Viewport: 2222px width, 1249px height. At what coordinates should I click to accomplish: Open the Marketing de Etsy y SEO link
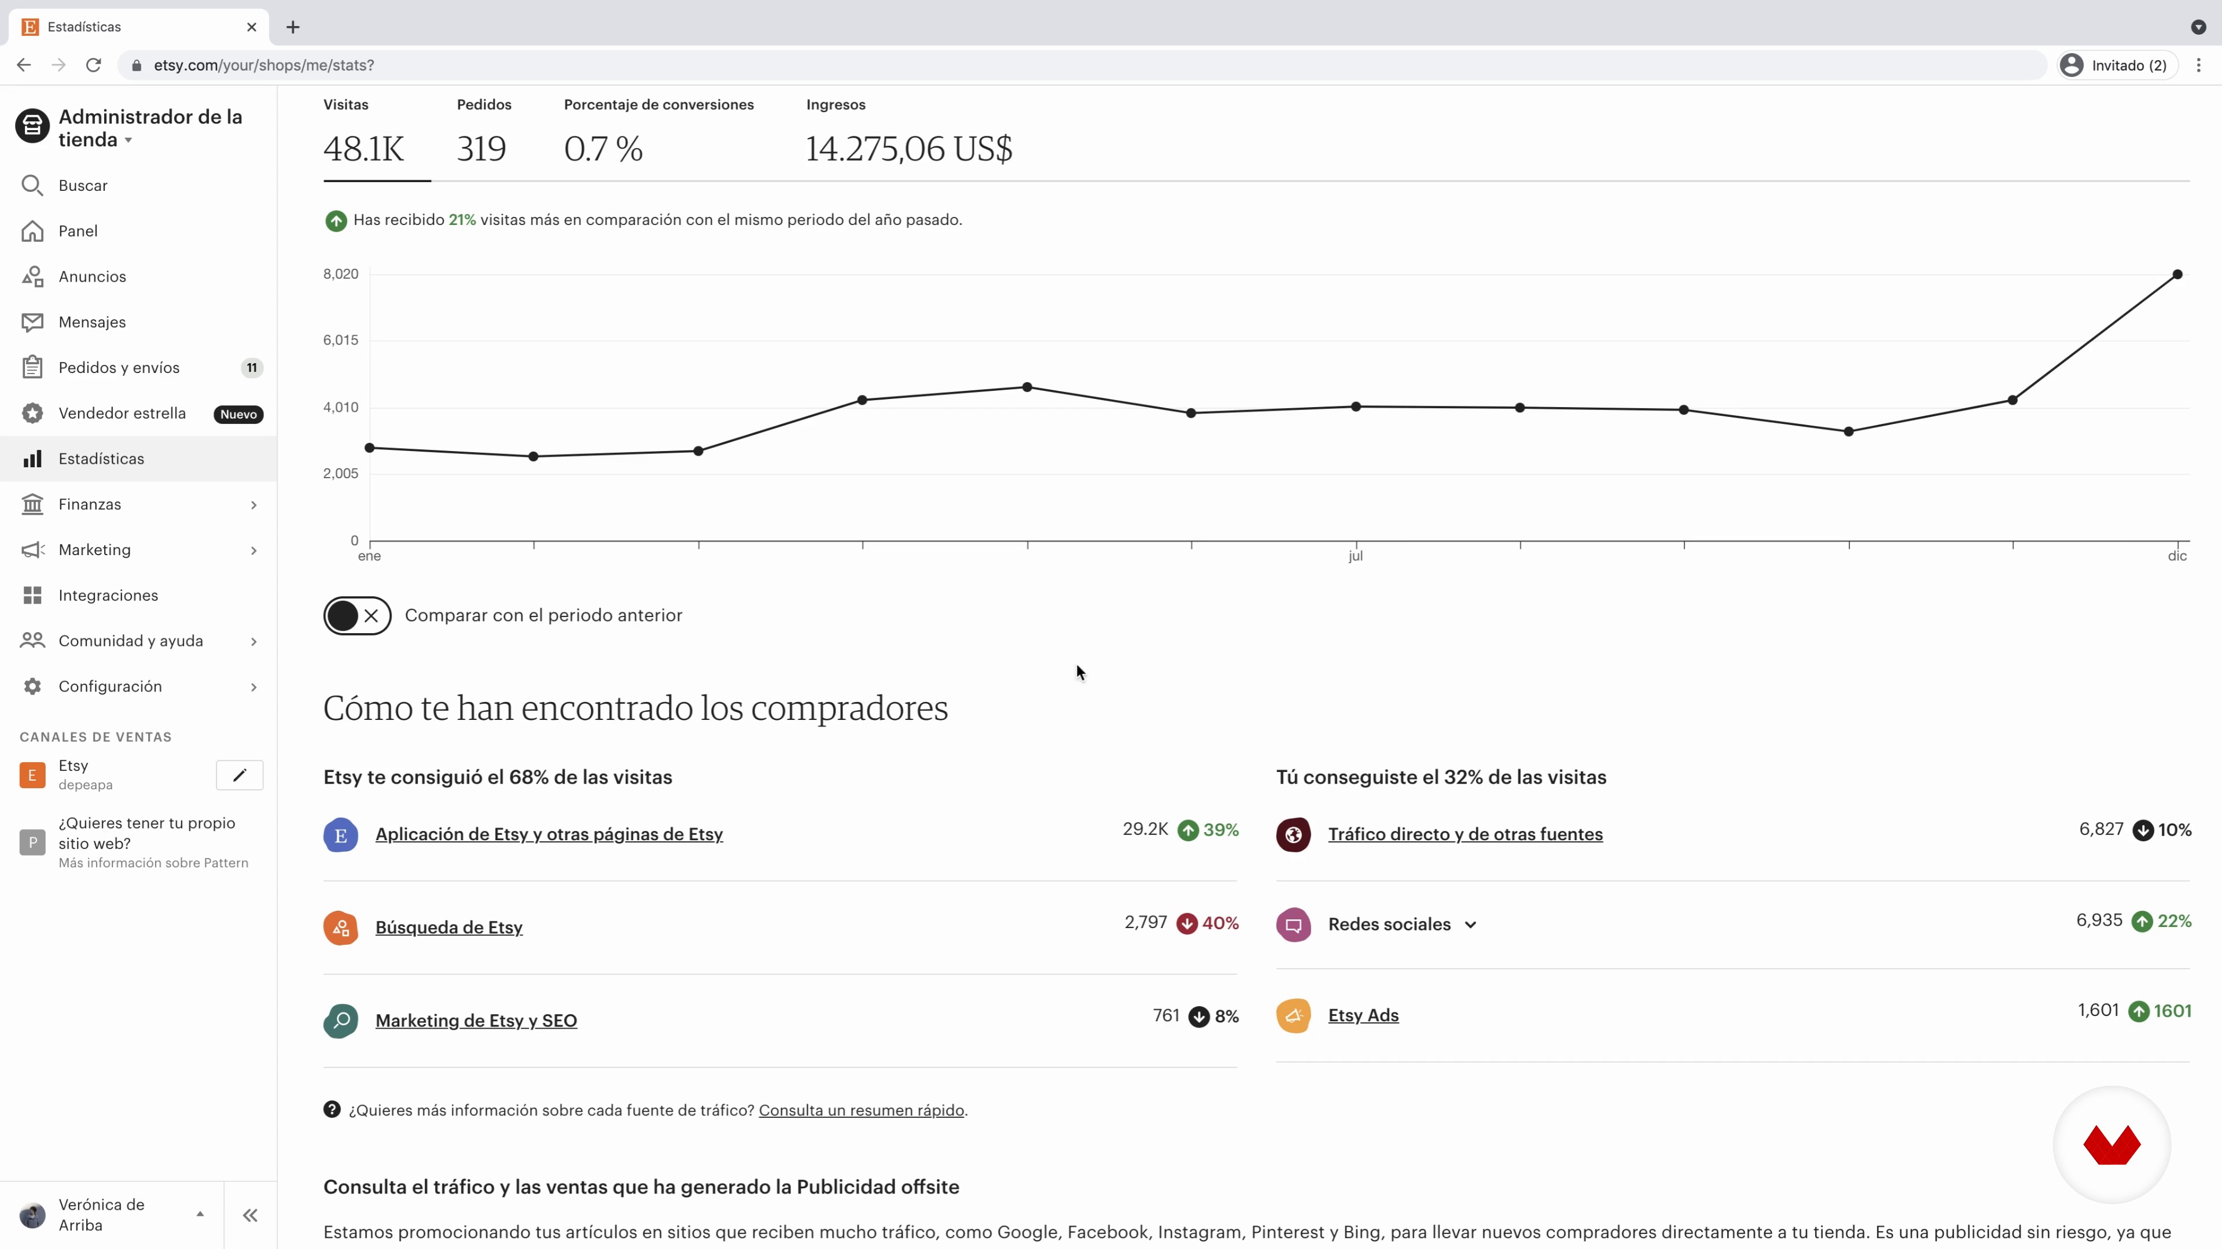tap(476, 1021)
